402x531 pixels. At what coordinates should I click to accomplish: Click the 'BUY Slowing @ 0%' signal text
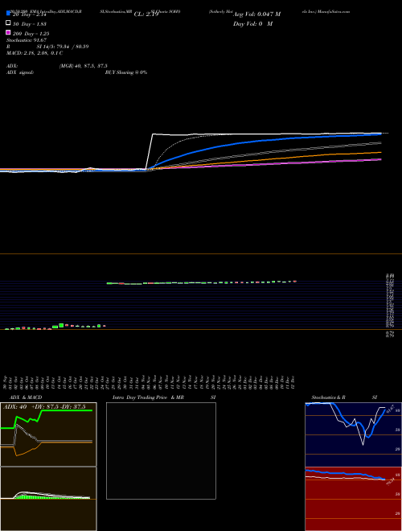(x=126, y=72)
